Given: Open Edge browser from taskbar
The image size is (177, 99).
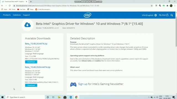Looking at the screenshot, I should pyautogui.click(x=71, y=97).
